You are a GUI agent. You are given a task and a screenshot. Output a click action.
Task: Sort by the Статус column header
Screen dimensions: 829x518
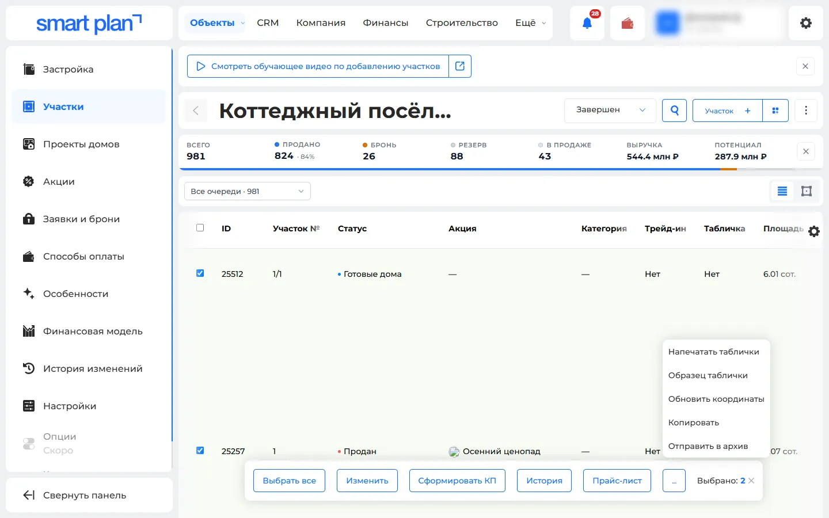pos(352,228)
